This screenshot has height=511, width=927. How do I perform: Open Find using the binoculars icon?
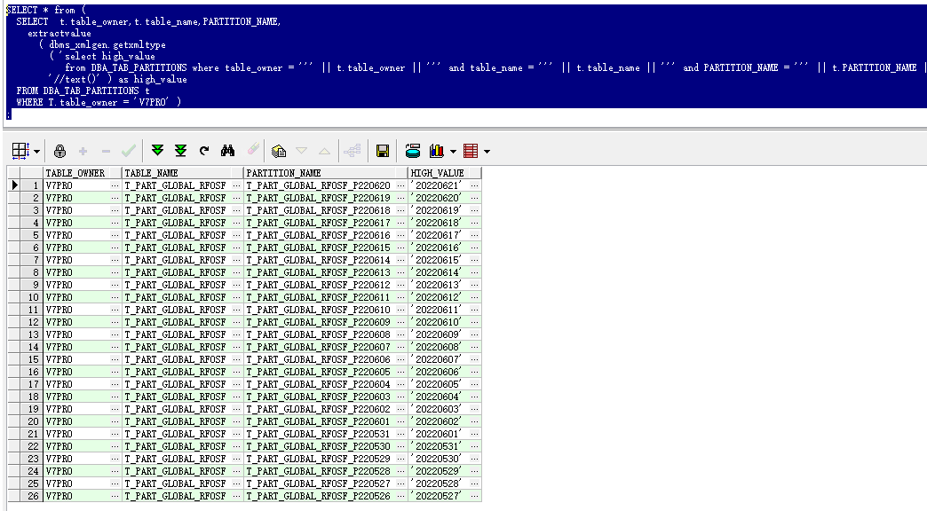(227, 150)
